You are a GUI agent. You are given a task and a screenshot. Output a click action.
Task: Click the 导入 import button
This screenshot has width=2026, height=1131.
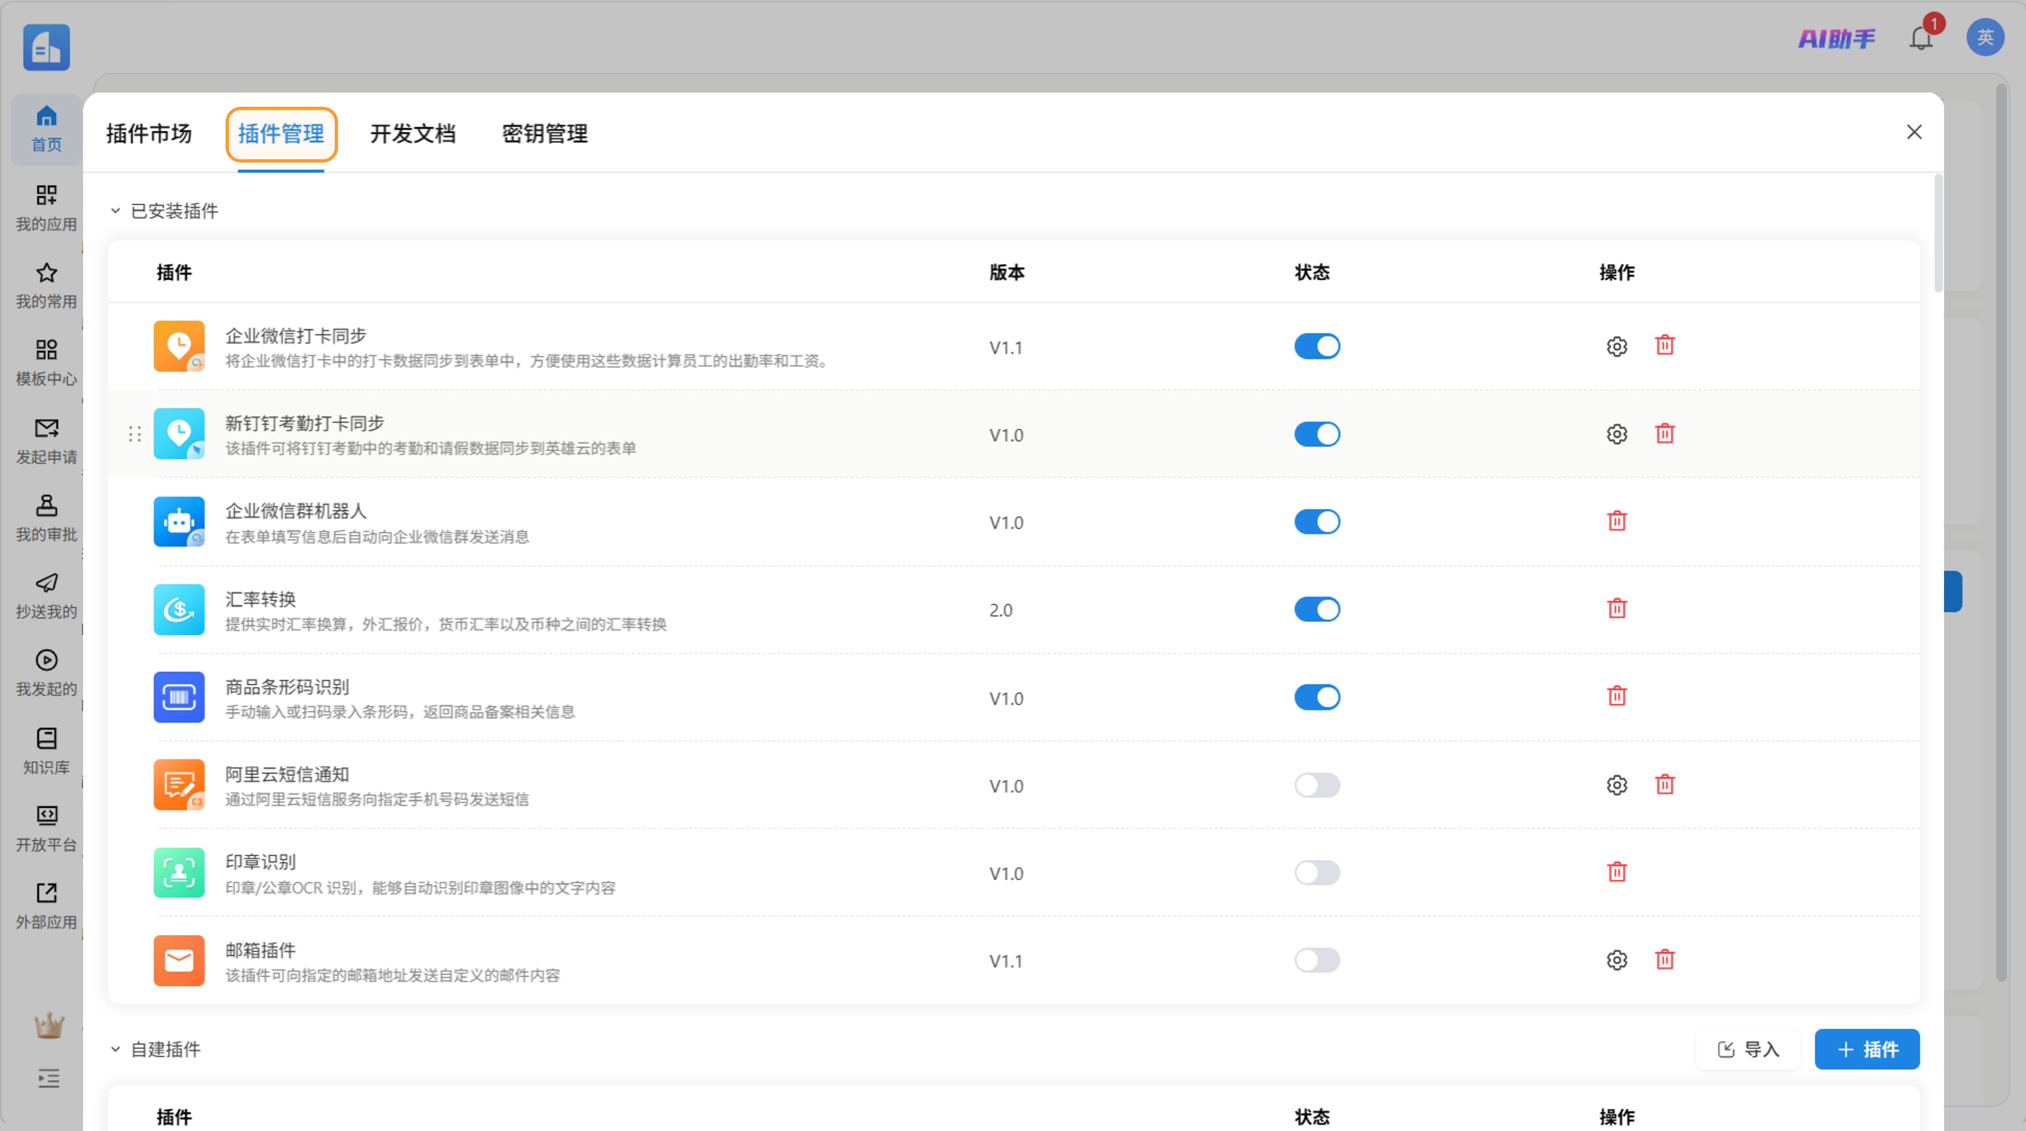(1747, 1049)
